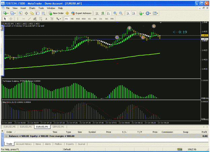Open the Strategy Tester icon

[x=43, y=13]
